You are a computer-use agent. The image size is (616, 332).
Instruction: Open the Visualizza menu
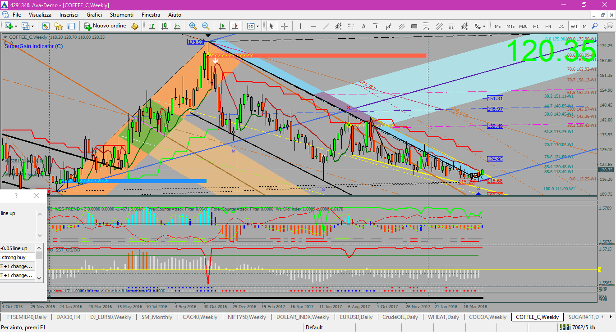40,15
